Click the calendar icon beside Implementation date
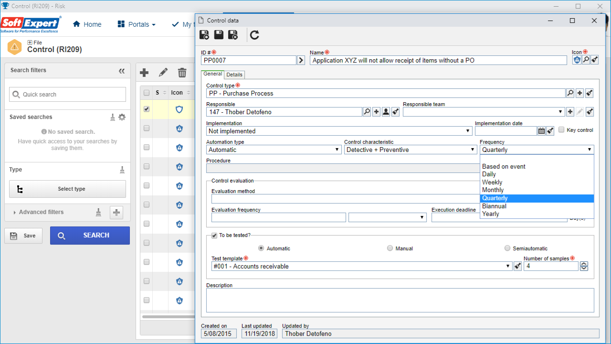The height and width of the screenshot is (344, 611). pyautogui.click(x=541, y=130)
